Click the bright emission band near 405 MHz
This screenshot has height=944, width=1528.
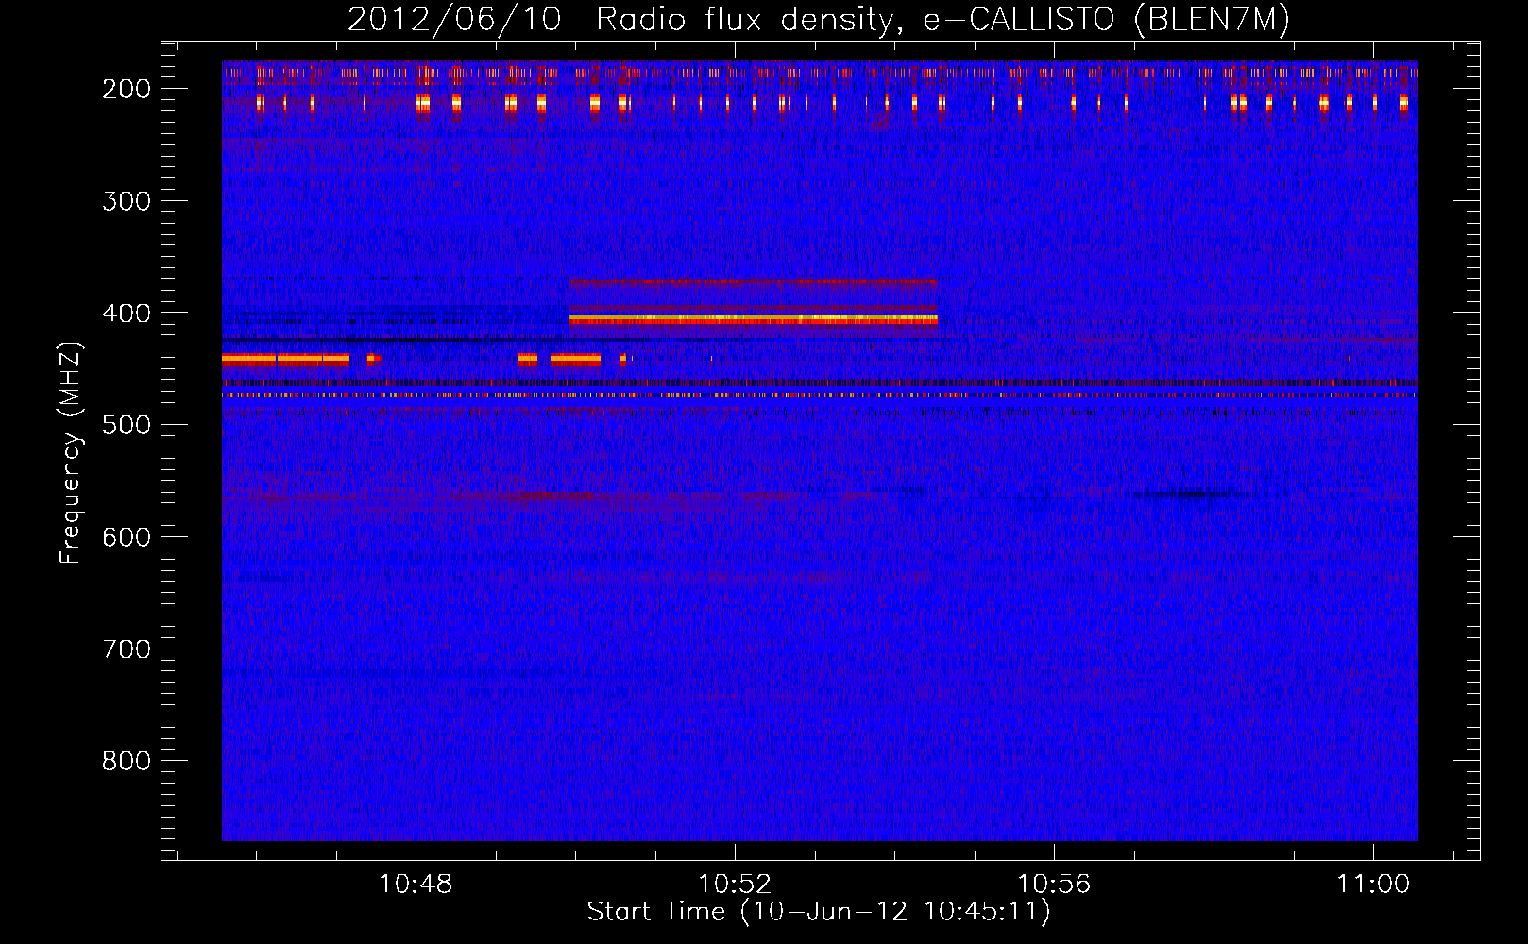tap(754, 320)
